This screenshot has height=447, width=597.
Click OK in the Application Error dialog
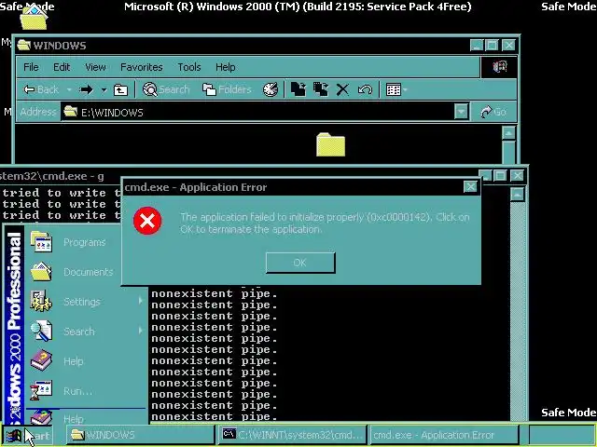(300, 263)
